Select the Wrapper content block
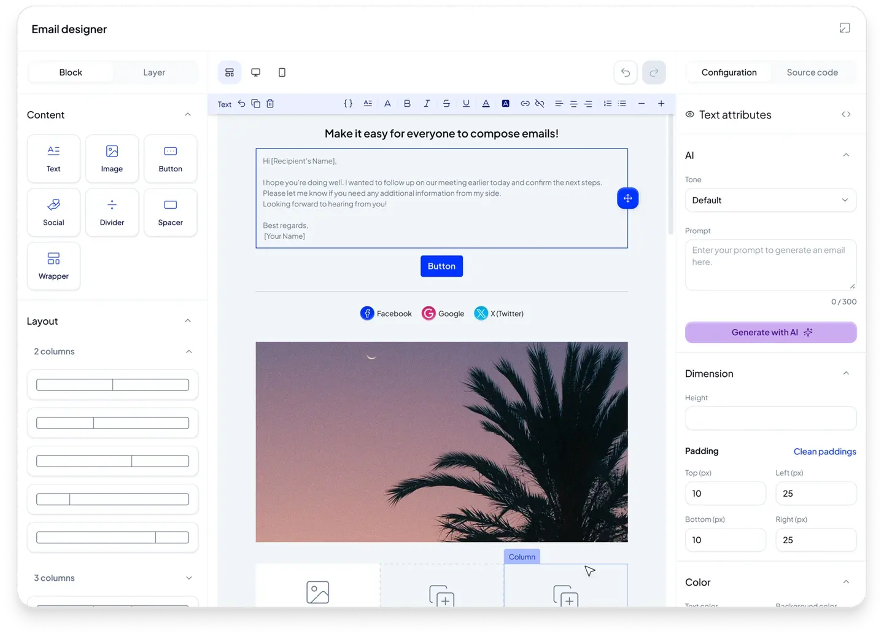884x636 pixels. pos(53,266)
